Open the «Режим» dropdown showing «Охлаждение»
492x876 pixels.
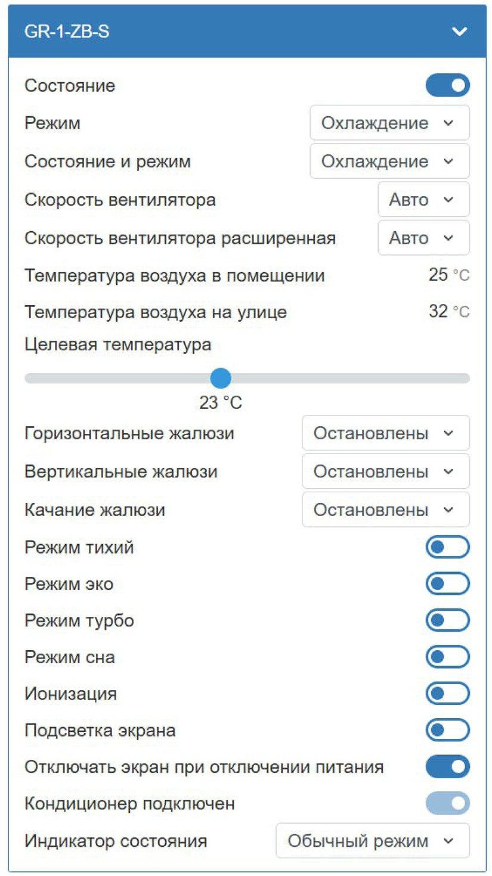point(389,123)
